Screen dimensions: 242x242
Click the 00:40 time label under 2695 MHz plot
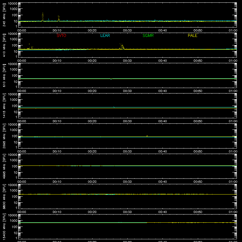[162, 152]
